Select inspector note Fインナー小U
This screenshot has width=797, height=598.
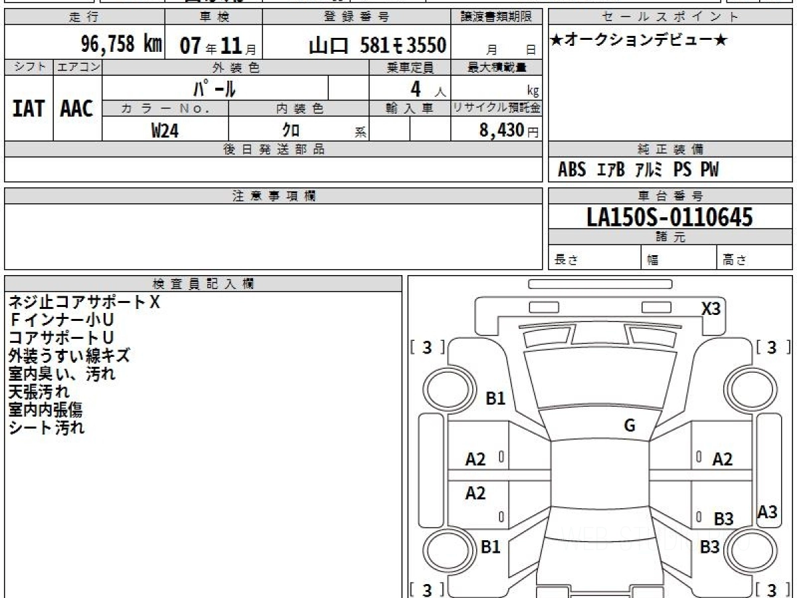coord(61,320)
